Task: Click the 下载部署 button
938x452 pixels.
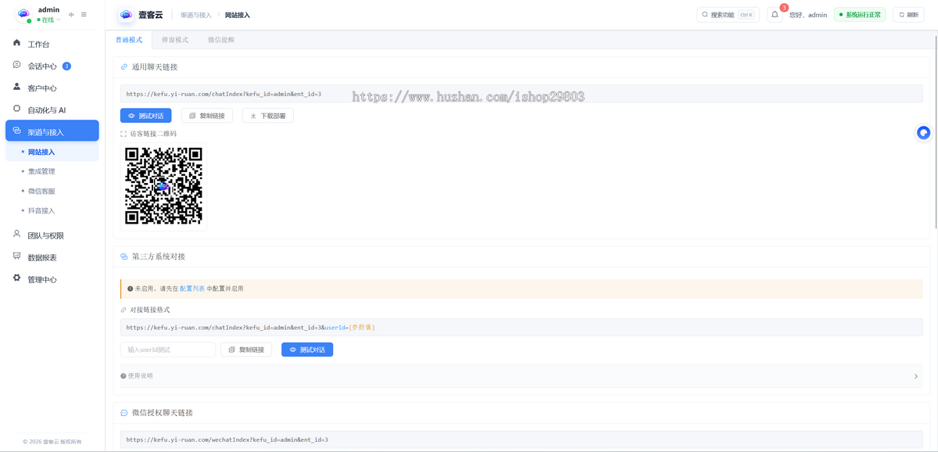Action: tap(268, 116)
